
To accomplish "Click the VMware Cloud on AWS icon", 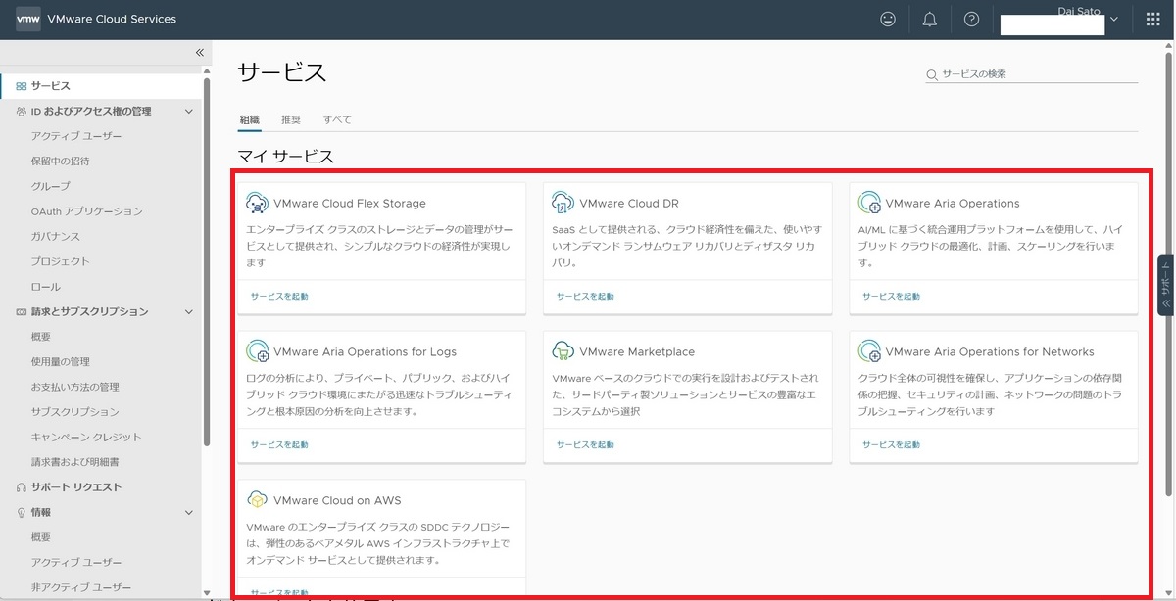I will click(x=257, y=500).
